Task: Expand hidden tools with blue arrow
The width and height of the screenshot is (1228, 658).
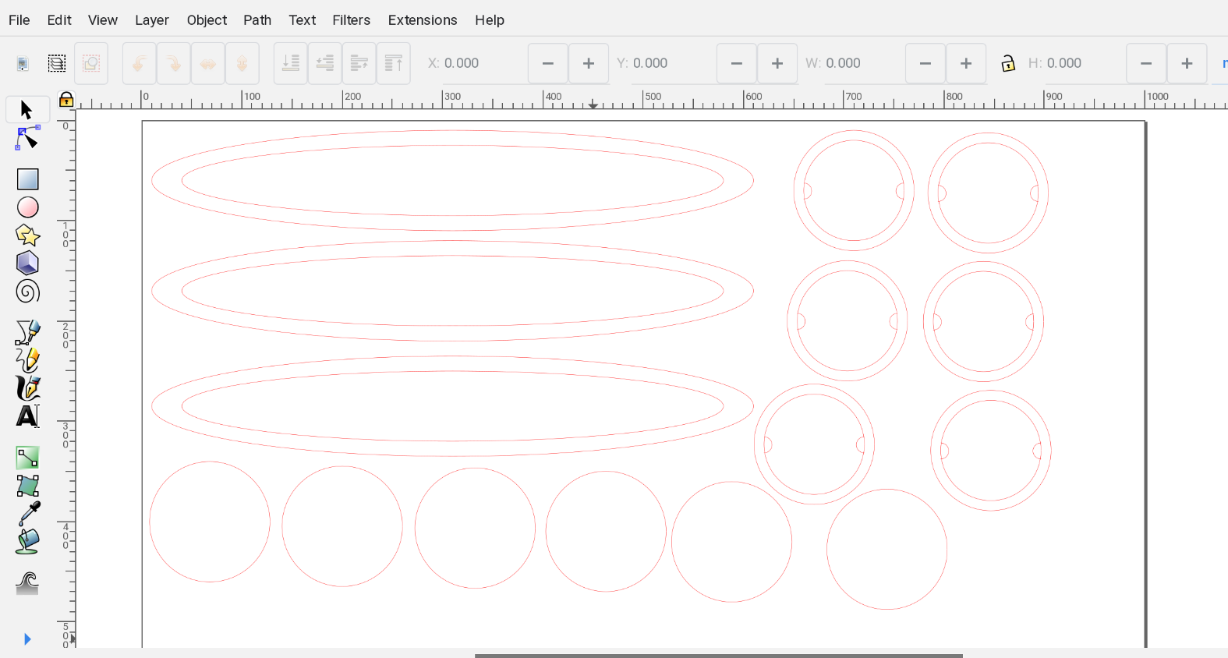Action: (x=27, y=639)
